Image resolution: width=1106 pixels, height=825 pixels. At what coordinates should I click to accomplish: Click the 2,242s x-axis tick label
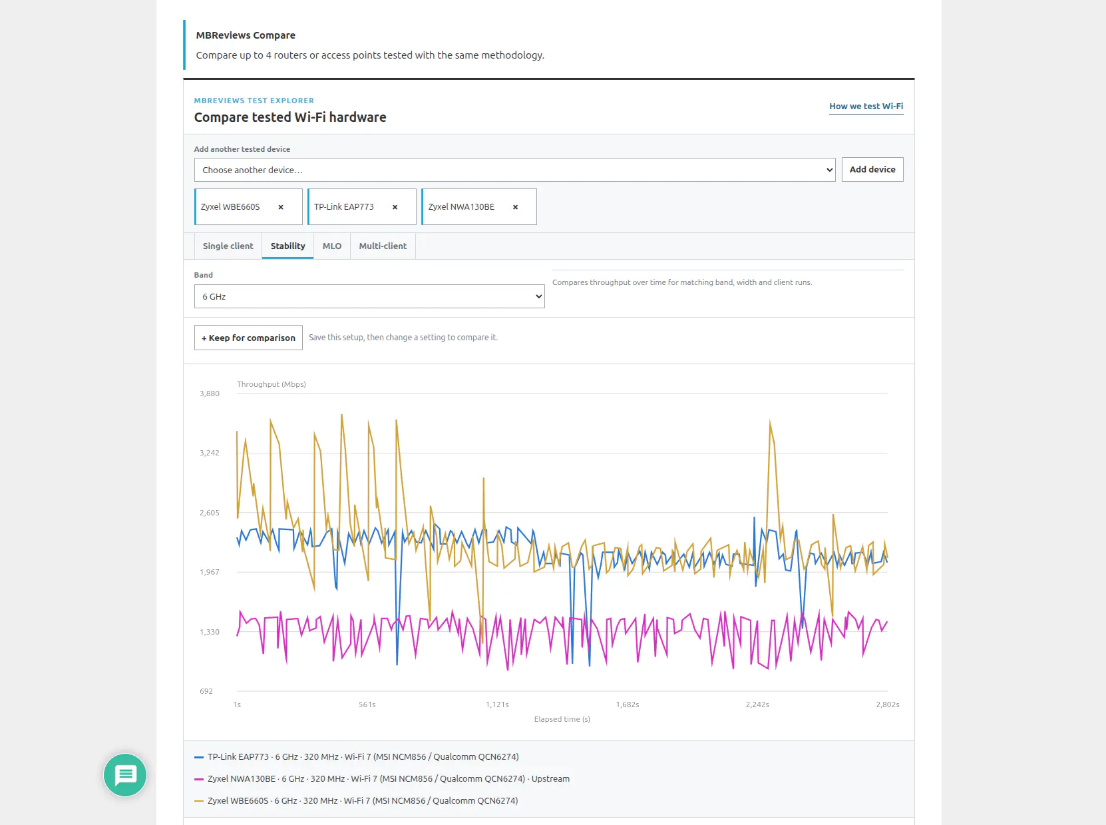point(757,704)
